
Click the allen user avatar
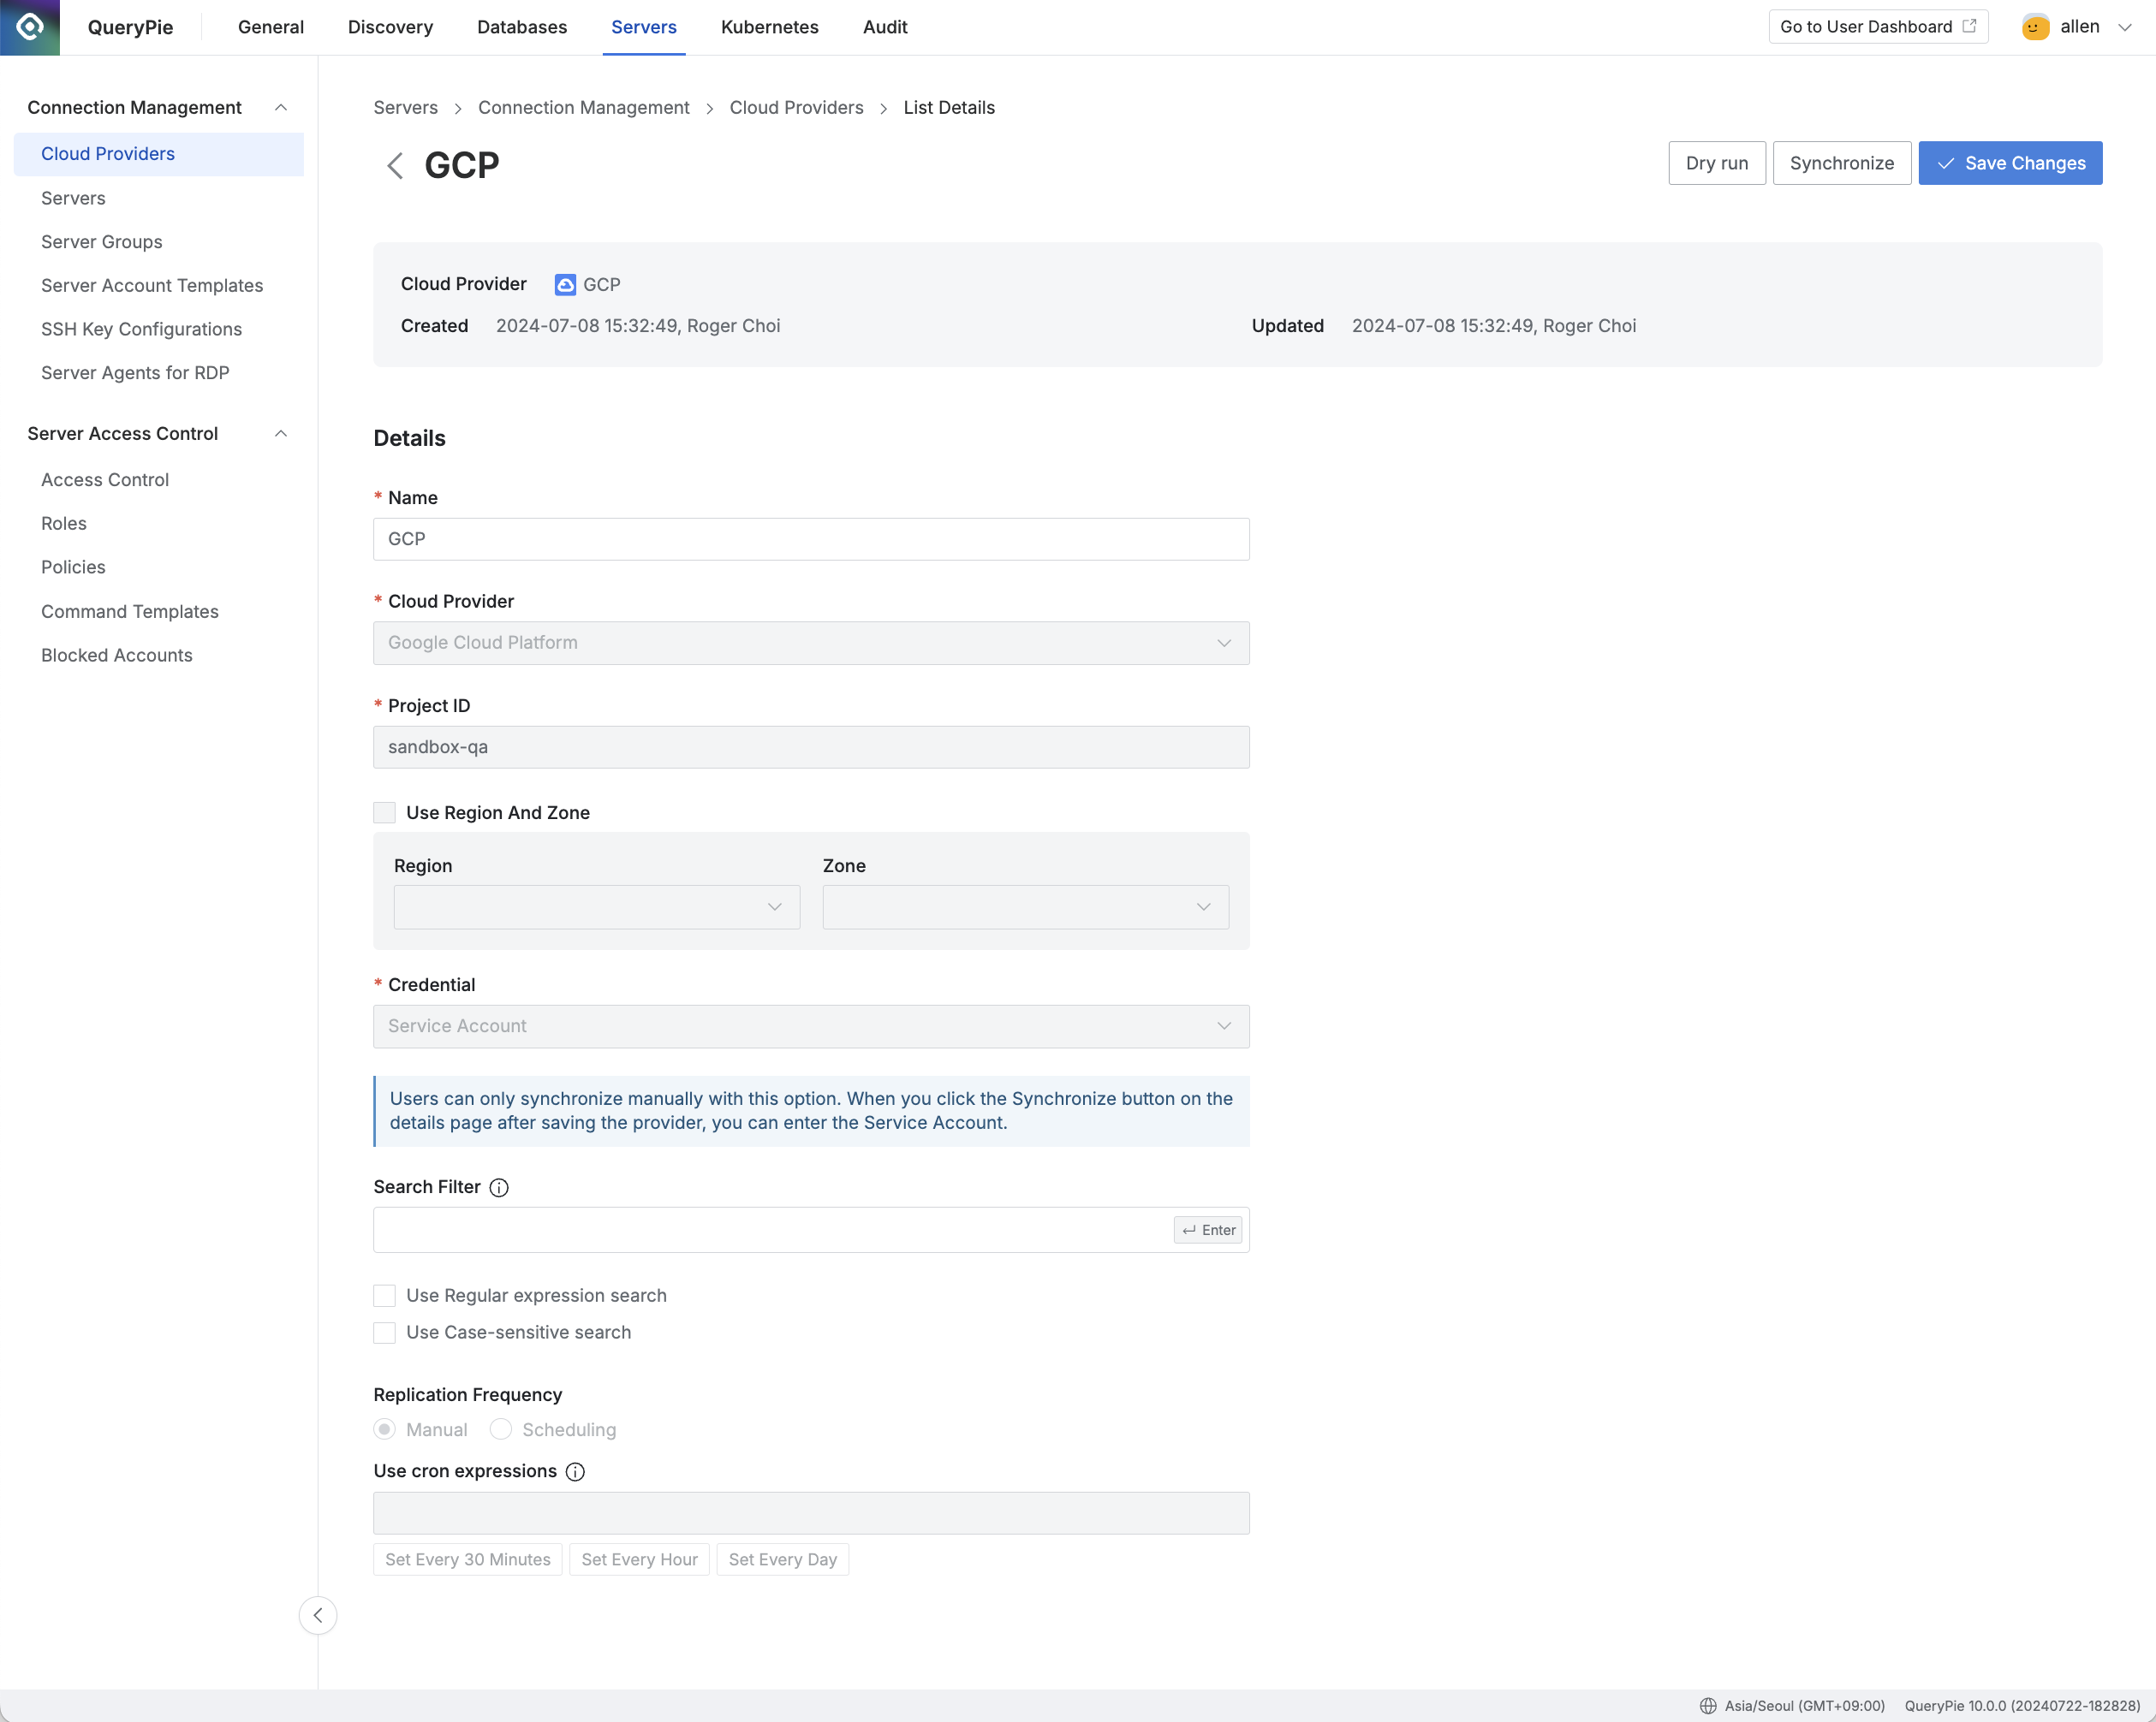tap(2034, 27)
